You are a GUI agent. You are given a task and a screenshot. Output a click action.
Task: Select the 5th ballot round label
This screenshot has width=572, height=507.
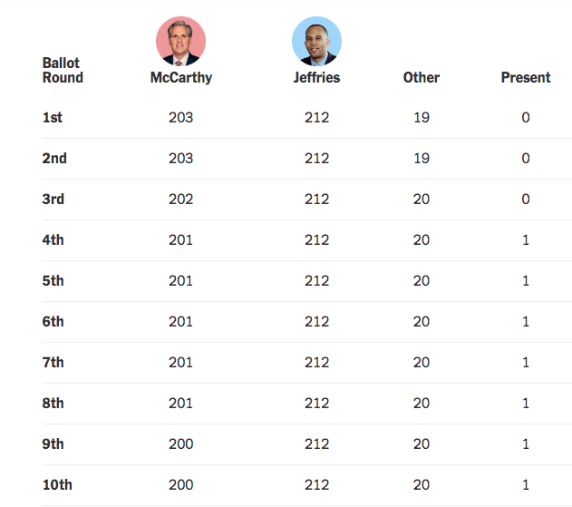point(53,281)
